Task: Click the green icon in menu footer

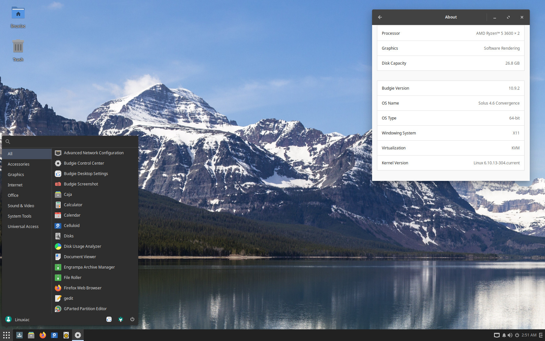Action: click(x=121, y=320)
